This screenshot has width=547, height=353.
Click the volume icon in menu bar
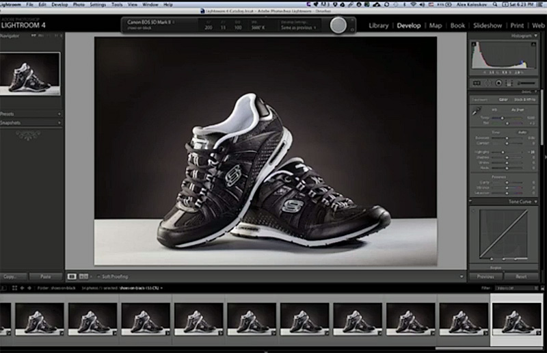point(422,5)
